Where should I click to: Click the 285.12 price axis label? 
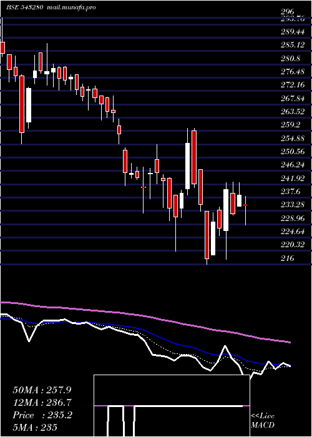point(293,45)
